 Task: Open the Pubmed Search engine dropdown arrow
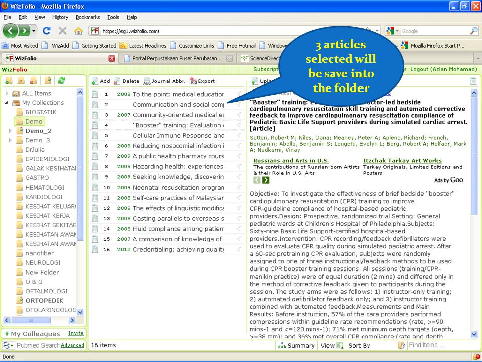(12, 346)
